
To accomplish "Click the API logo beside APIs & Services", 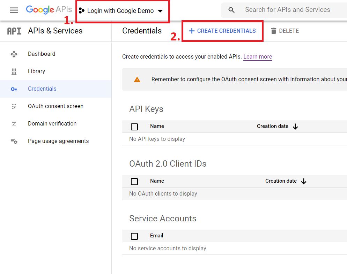I will tap(14, 31).
